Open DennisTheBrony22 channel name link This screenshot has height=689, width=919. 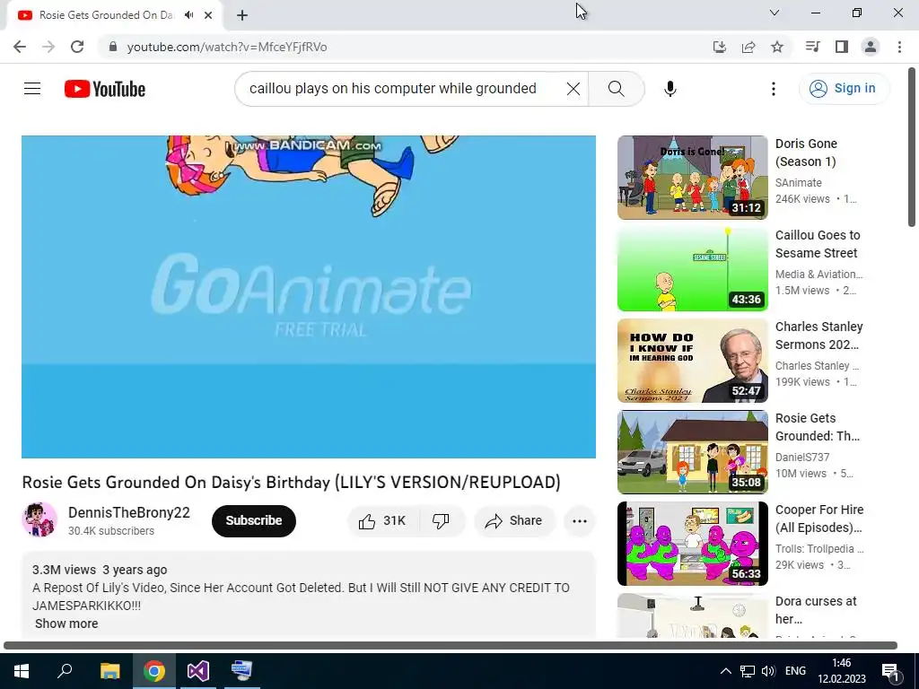click(x=129, y=512)
